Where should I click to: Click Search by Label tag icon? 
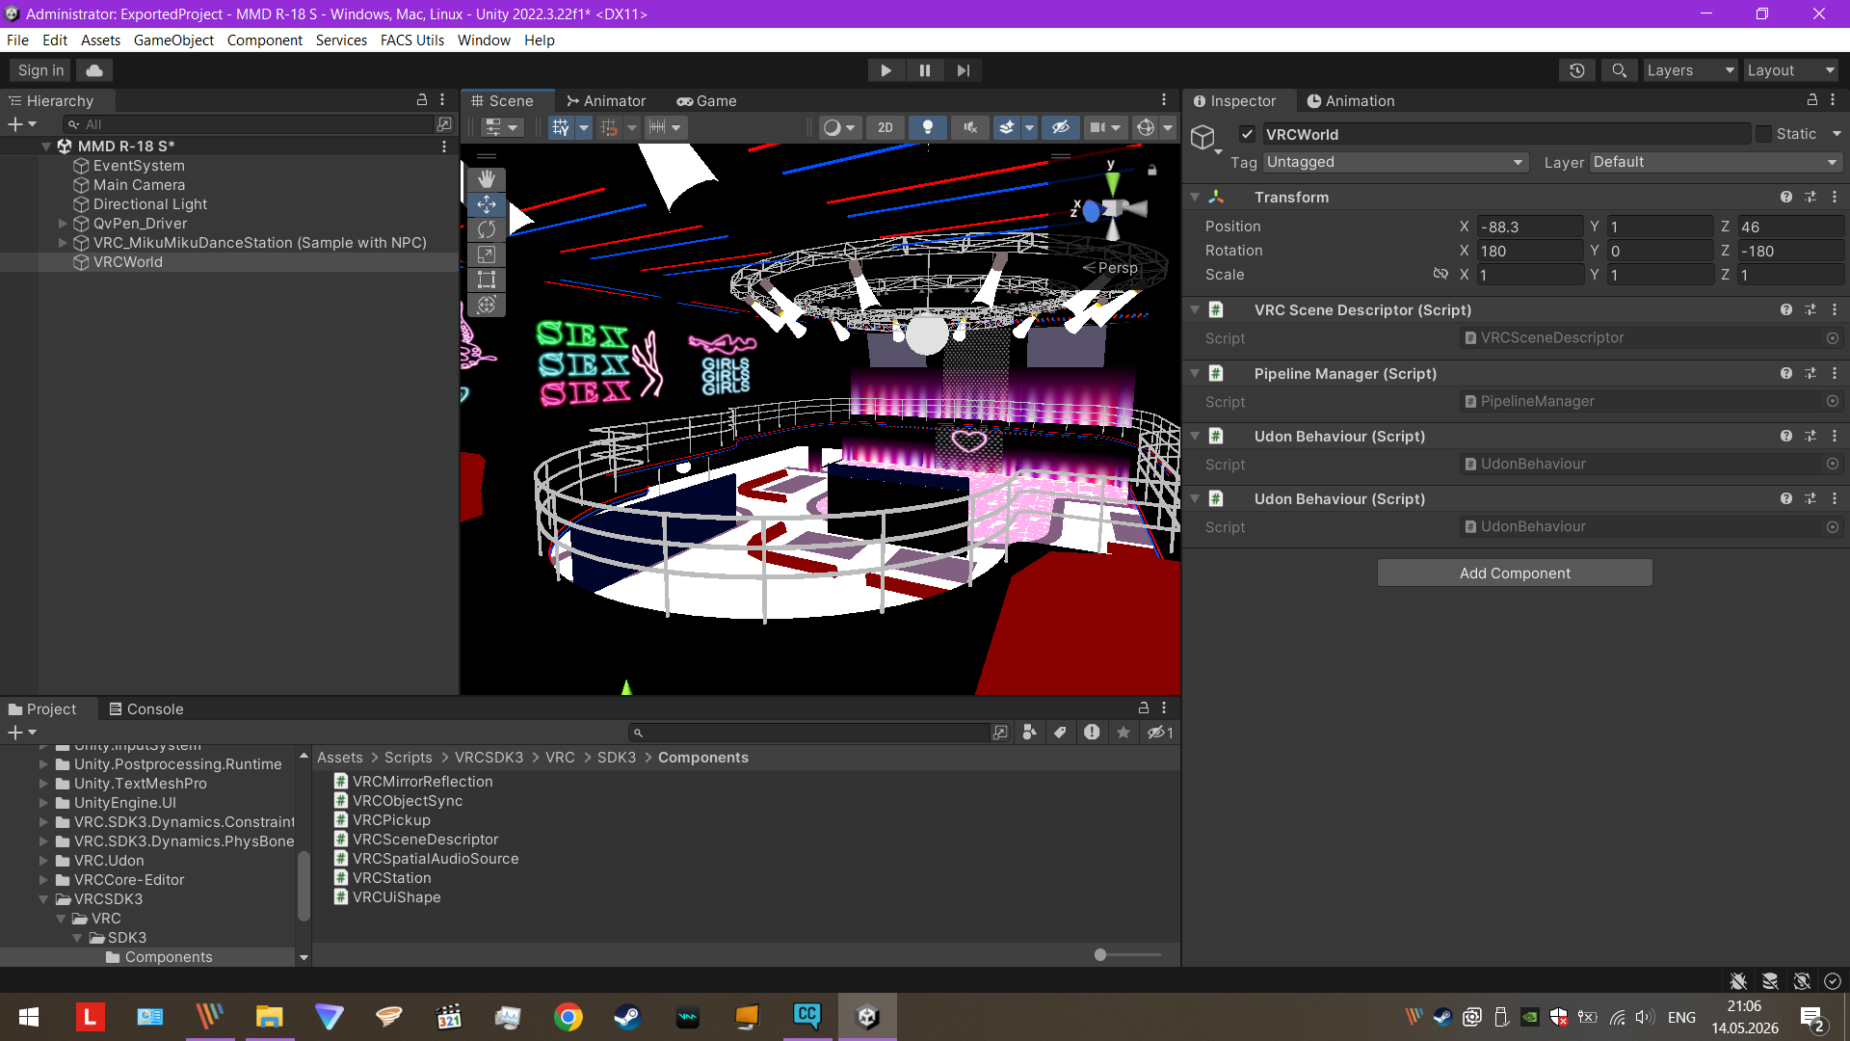tap(1060, 733)
